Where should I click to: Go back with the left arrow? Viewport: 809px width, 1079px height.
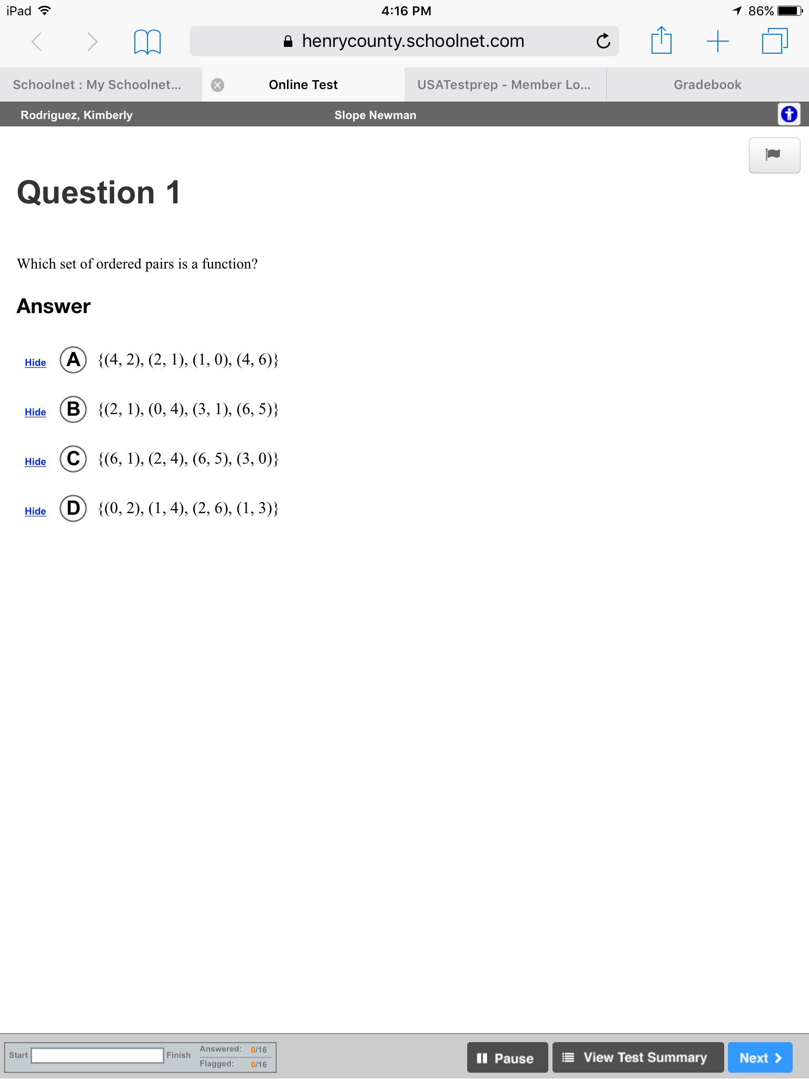(36, 41)
